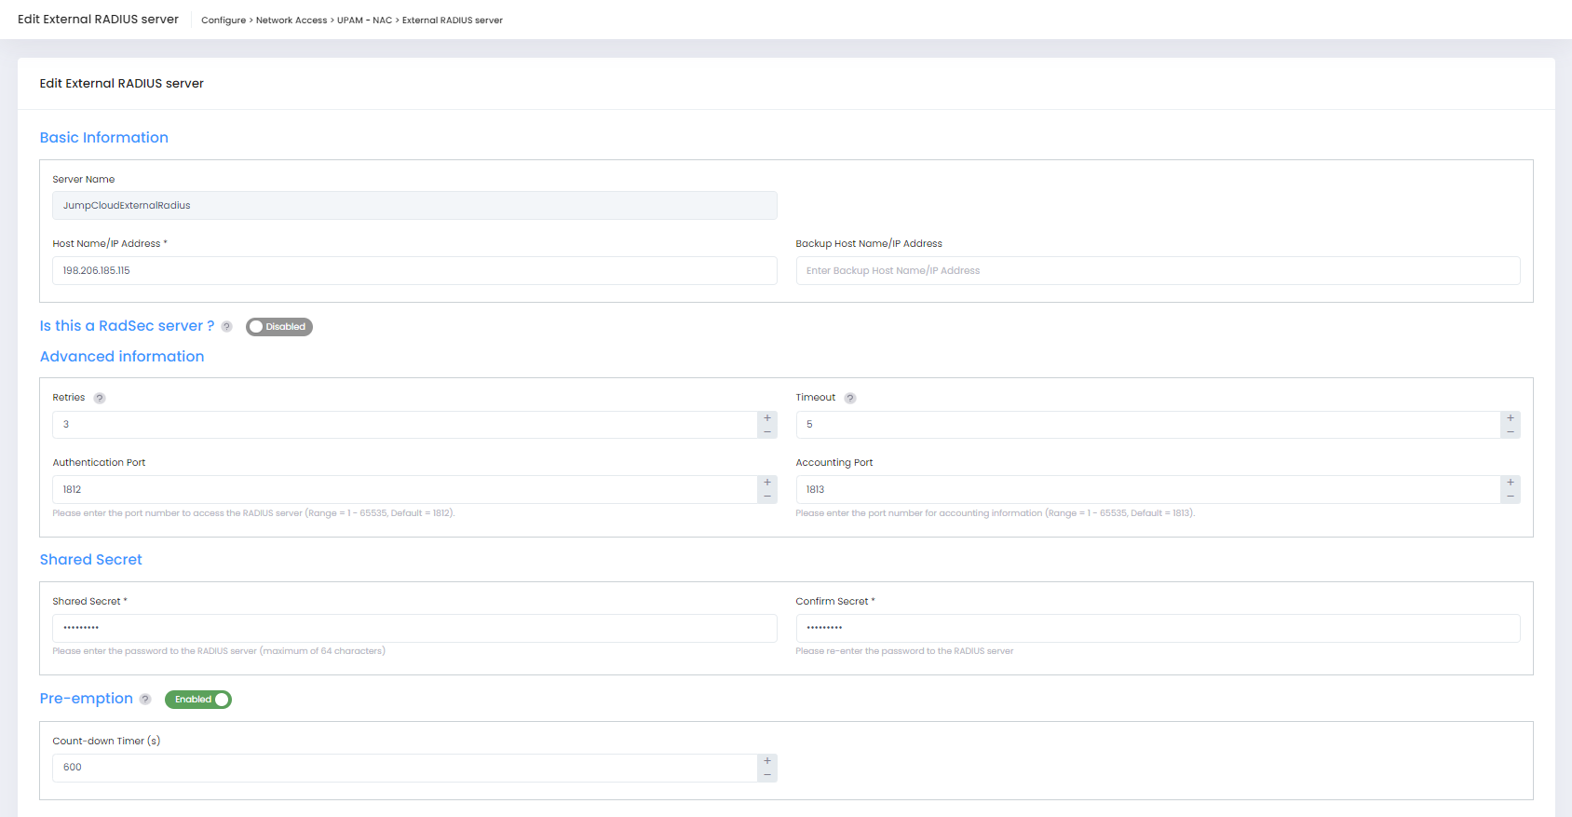Screen dimensions: 1572x817
Task: Increment the Authentication Port value
Action: click(767, 483)
